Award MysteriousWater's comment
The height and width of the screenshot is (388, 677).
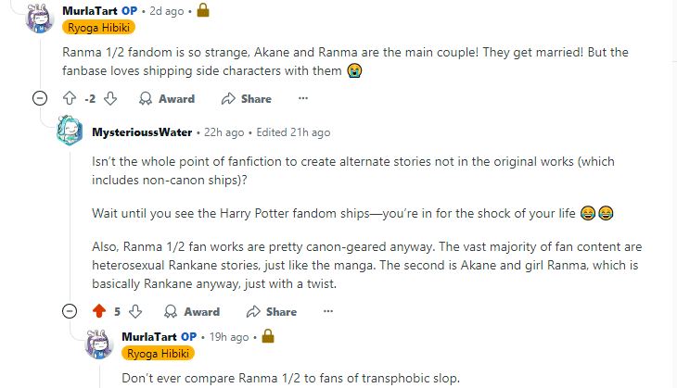click(x=192, y=311)
